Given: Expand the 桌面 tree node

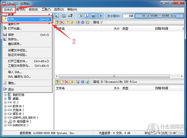Looking at the screenshot, I should point(5,99).
